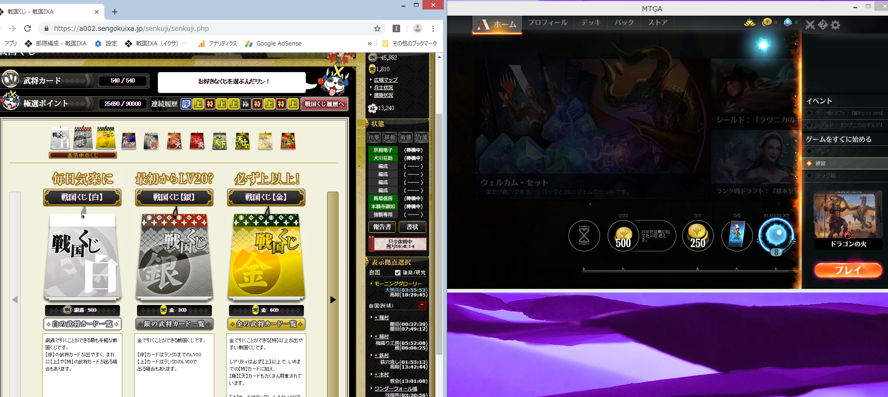This screenshot has width=888, height=397.
Task: Open 戦国くじ履歴へ history button
Action: click(324, 104)
